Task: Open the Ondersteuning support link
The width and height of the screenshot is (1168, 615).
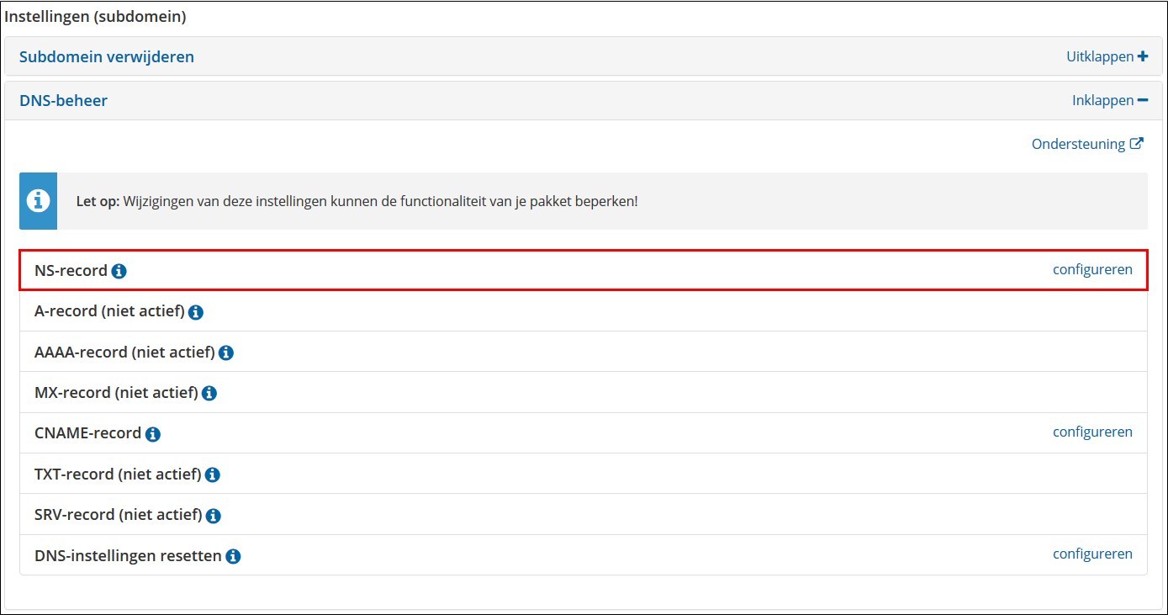Action: [1078, 144]
